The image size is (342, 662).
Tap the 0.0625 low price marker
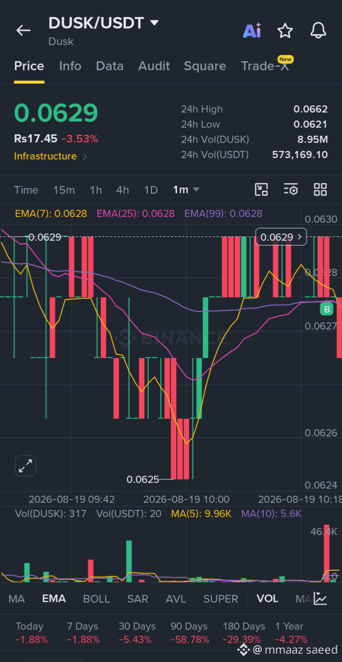coord(143,480)
